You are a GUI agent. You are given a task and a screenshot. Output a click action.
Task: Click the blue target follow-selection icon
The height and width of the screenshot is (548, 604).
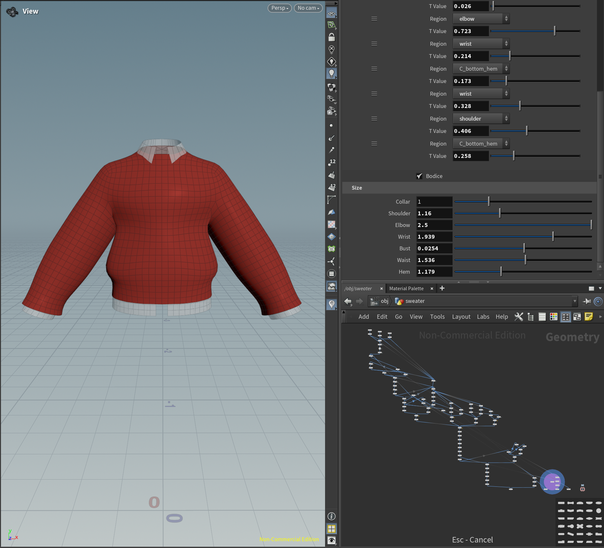point(598,301)
